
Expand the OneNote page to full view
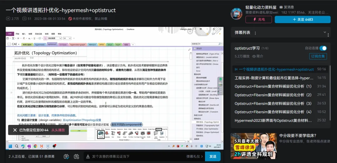point(189,50)
